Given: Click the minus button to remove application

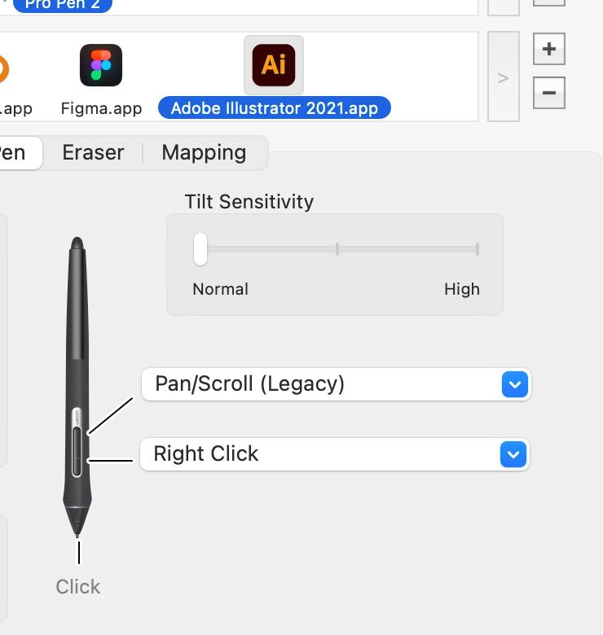Looking at the screenshot, I should [548, 93].
